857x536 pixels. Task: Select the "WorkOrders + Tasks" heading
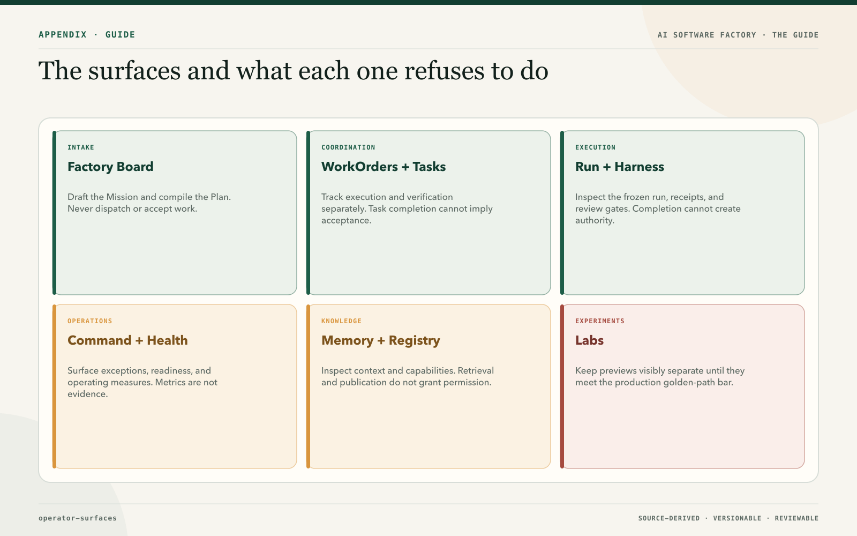[x=384, y=167]
